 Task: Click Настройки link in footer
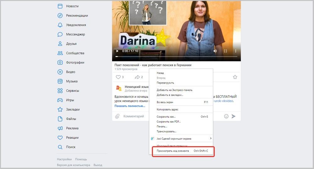[64, 159]
